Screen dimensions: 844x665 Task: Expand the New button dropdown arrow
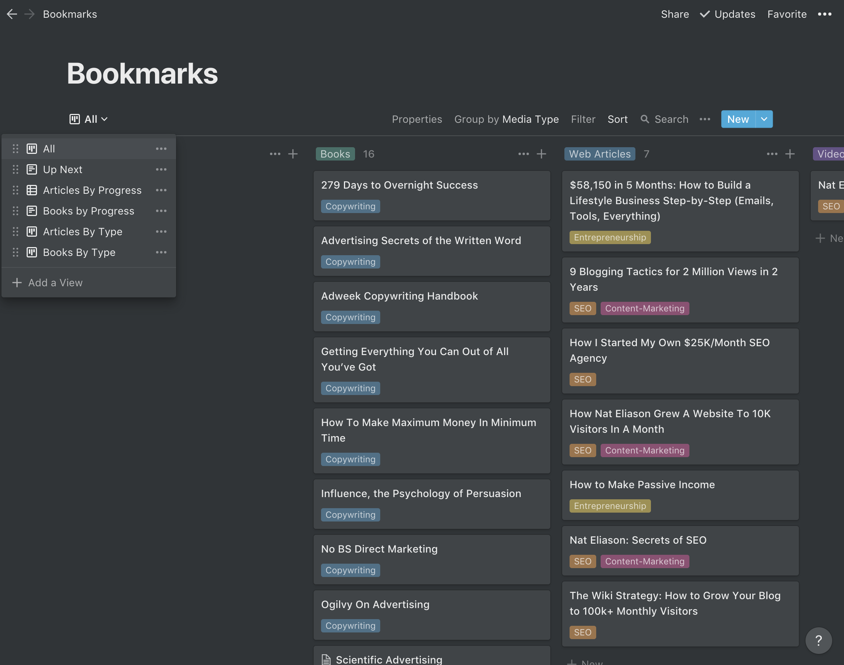pos(764,119)
